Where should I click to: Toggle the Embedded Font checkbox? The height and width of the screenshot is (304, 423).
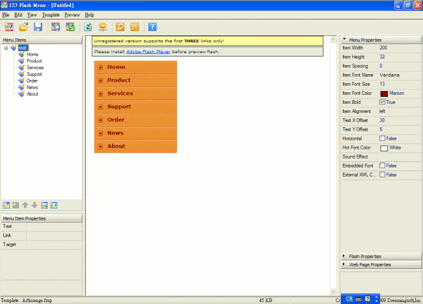pos(383,166)
